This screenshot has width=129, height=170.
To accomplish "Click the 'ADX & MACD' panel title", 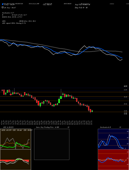I will [x=8, y=127].
